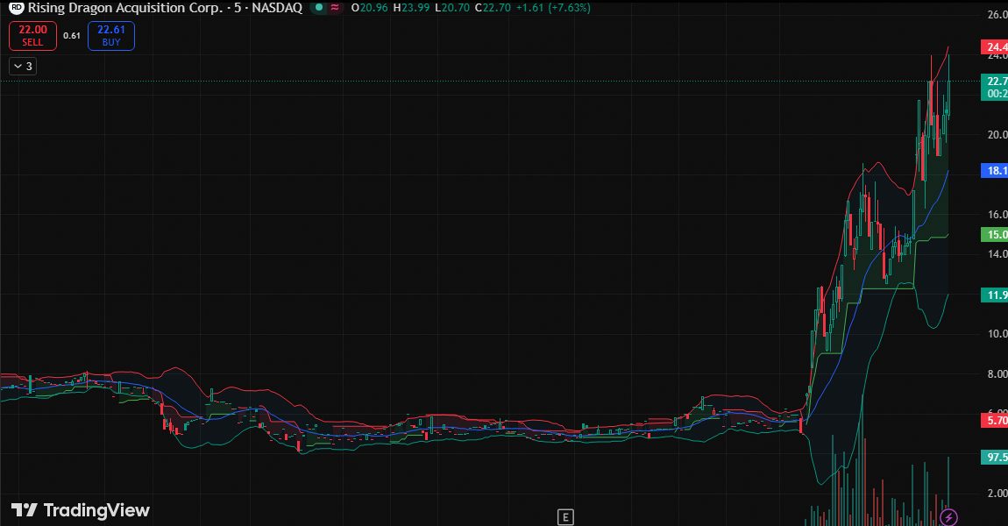Click the red 22.00 SELL button
Image resolution: width=1008 pixels, height=526 pixels.
point(32,35)
